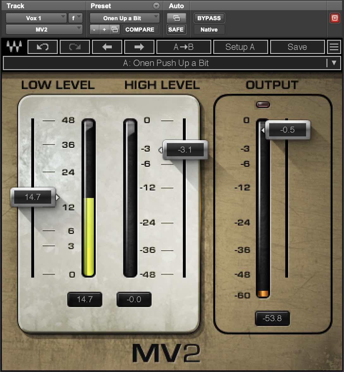Click the Waves logo icon
The height and width of the screenshot is (372, 344).
pyautogui.click(x=14, y=46)
